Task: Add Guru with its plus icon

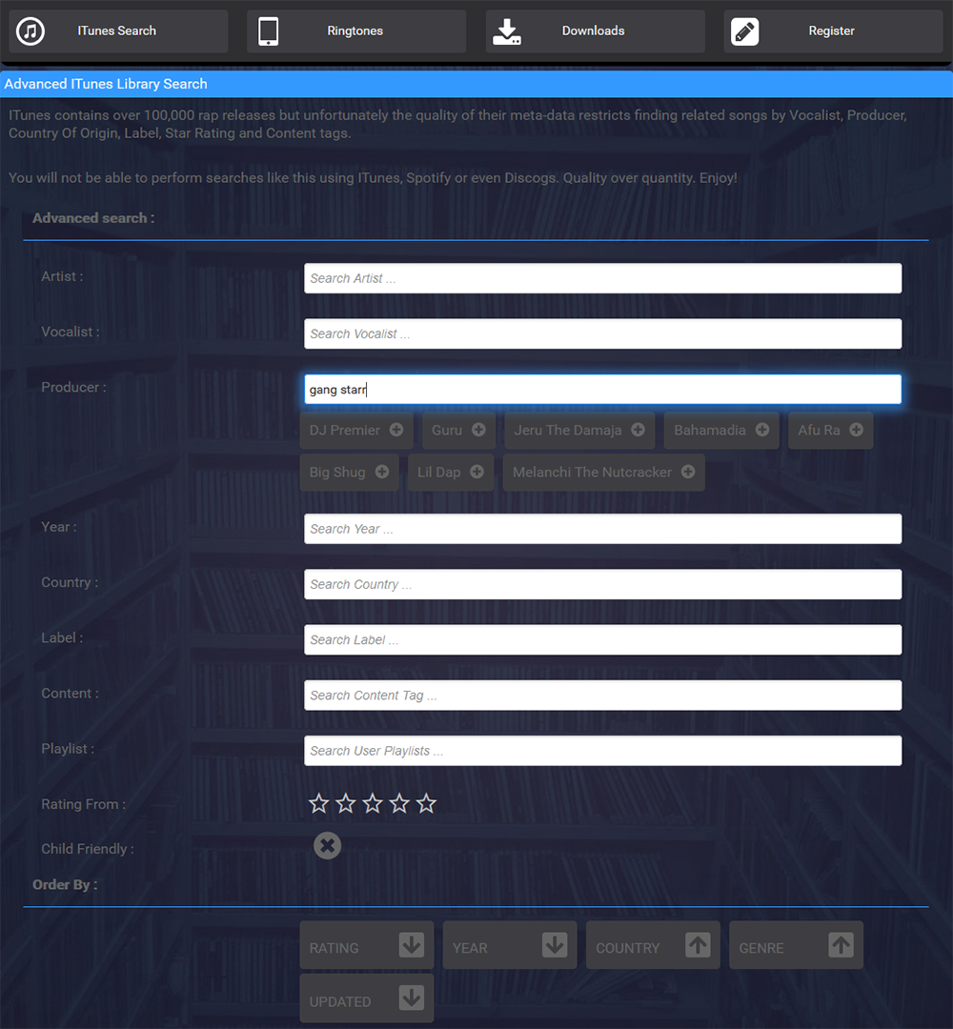Action: coord(478,430)
